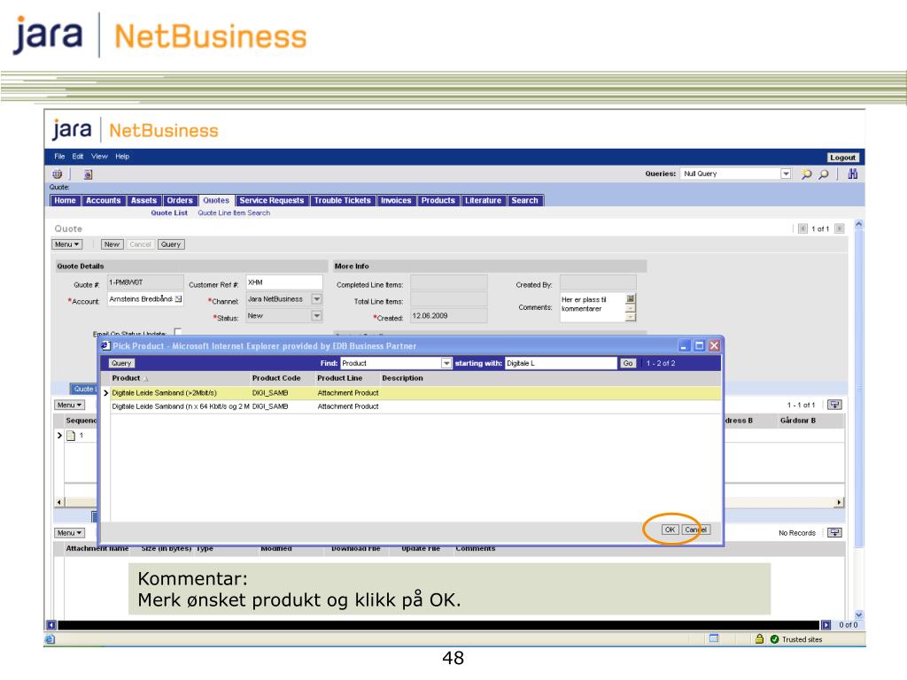Click scroll up arrow of main page scrollbar
The width and height of the screenshot is (907, 680).
(x=859, y=224)
